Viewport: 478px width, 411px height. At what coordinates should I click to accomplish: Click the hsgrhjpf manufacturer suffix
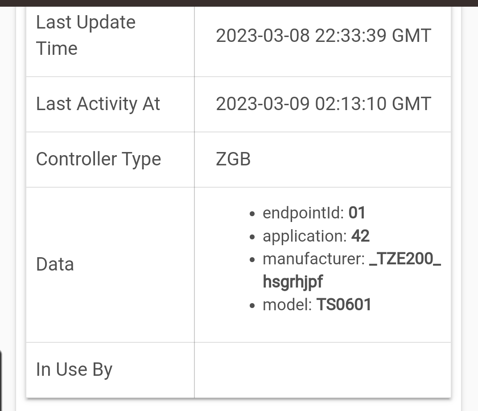click(x=293, y=282)
